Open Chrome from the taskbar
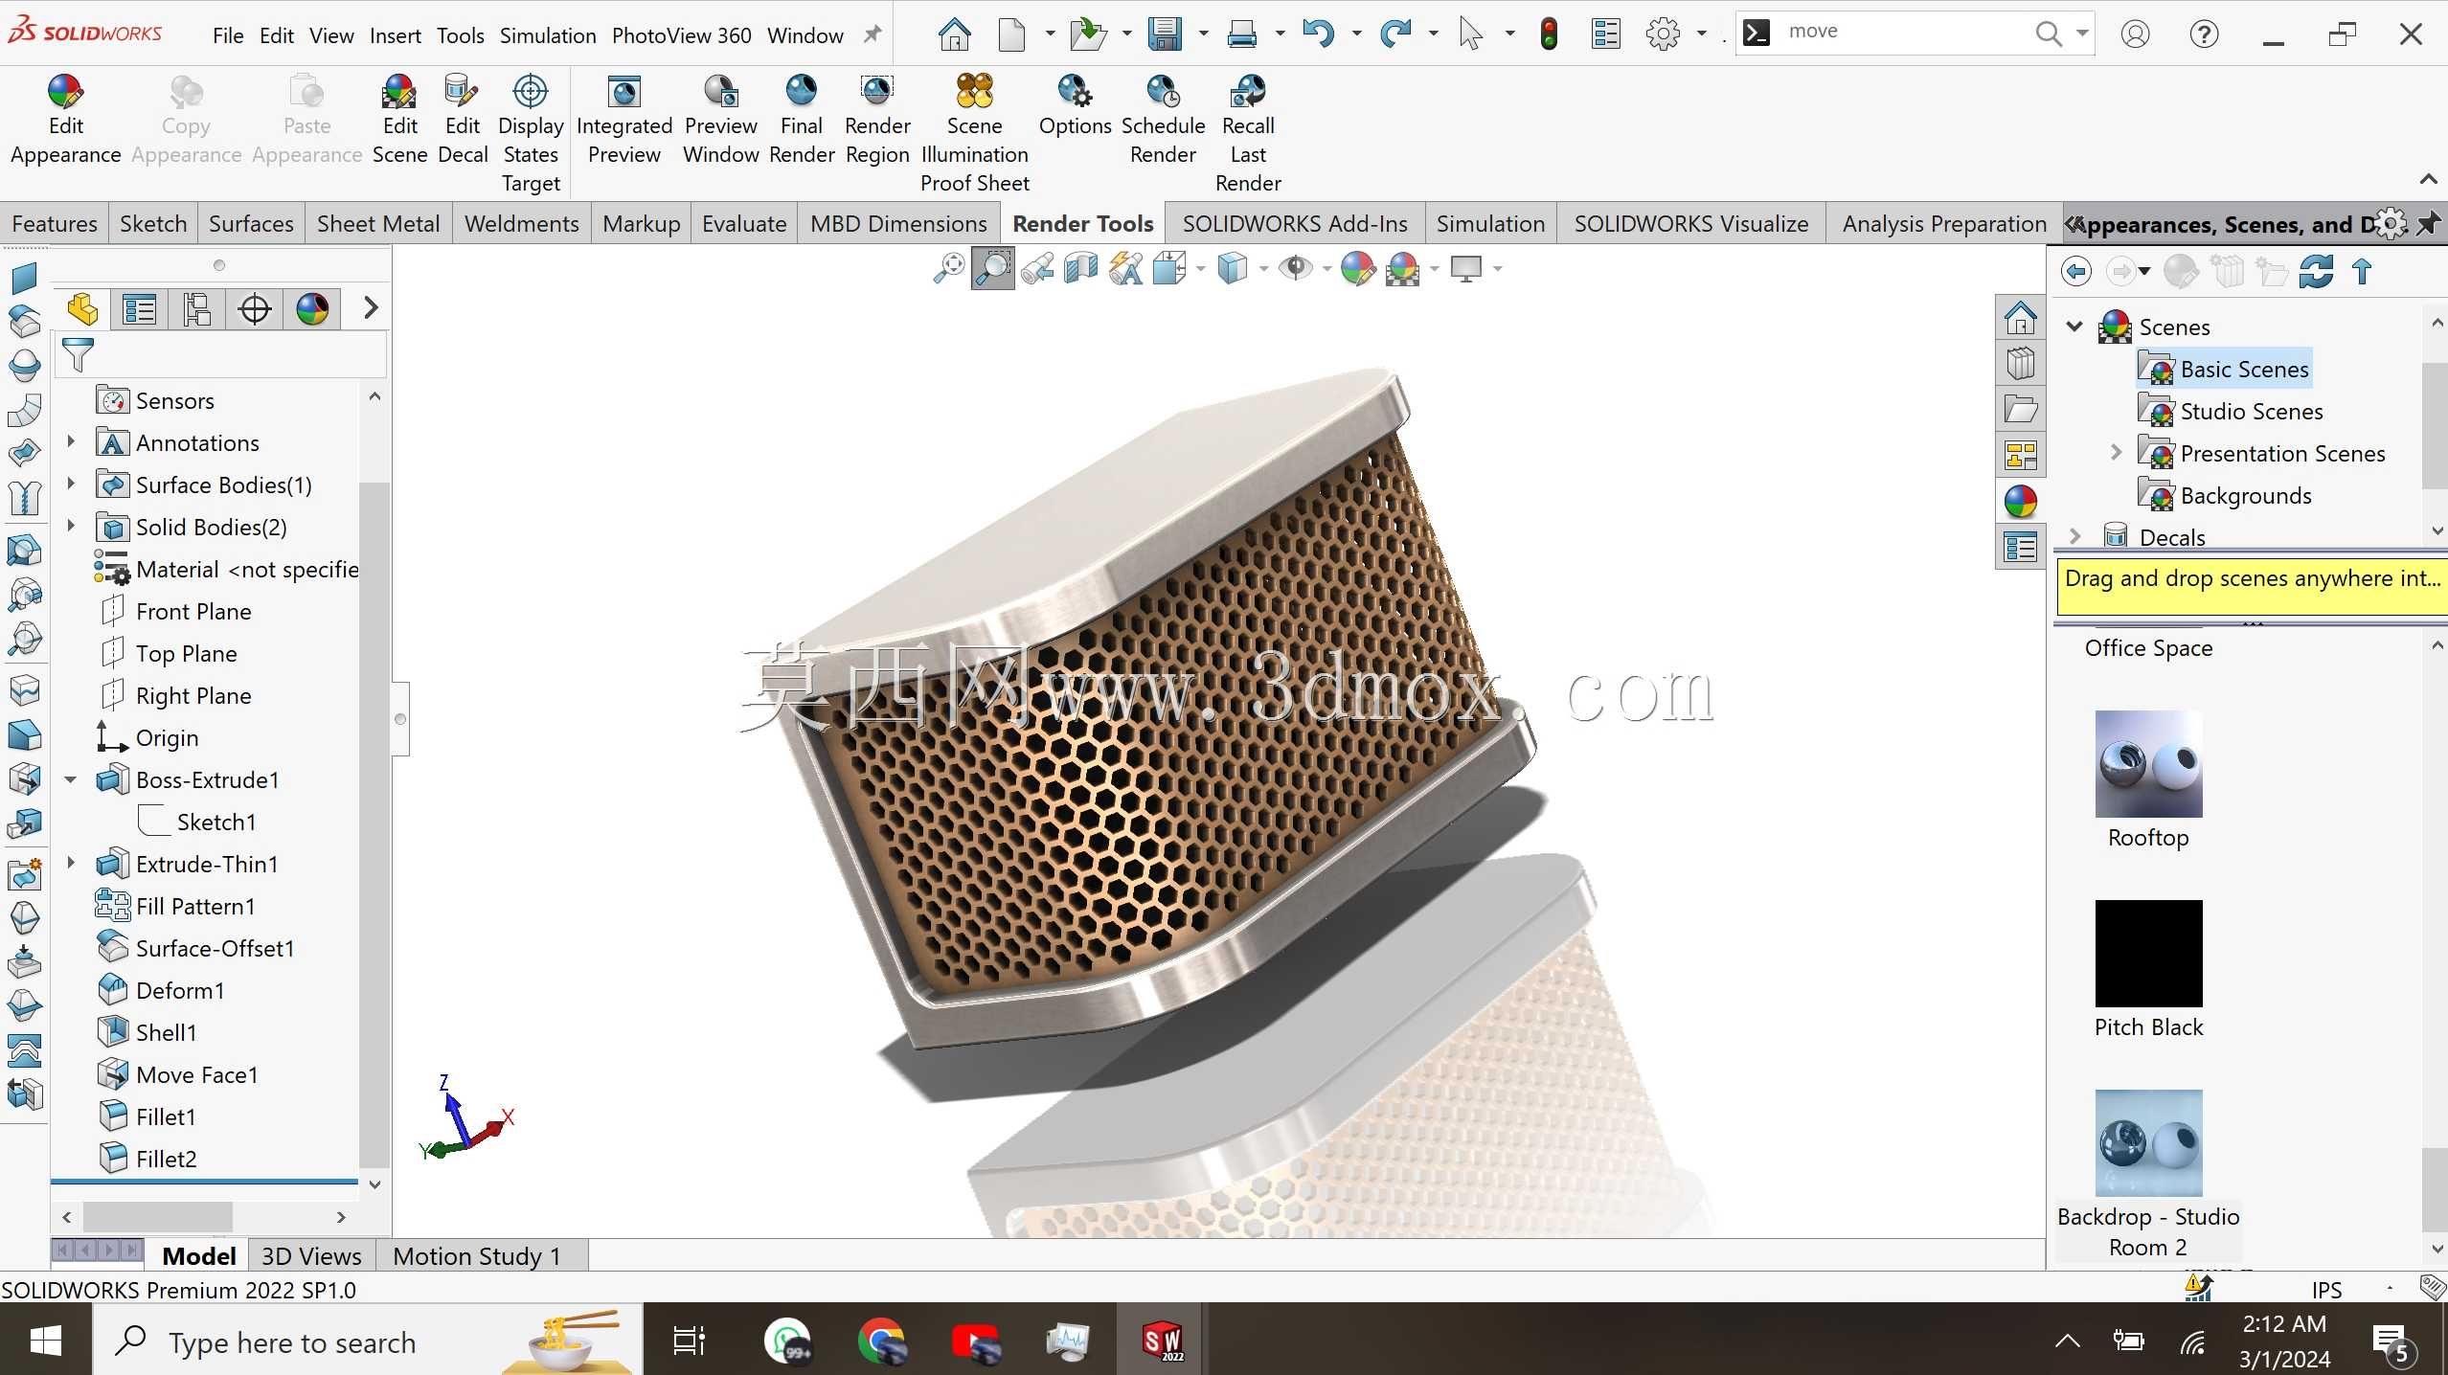2448x1375 pixels. click(881, 1341)
